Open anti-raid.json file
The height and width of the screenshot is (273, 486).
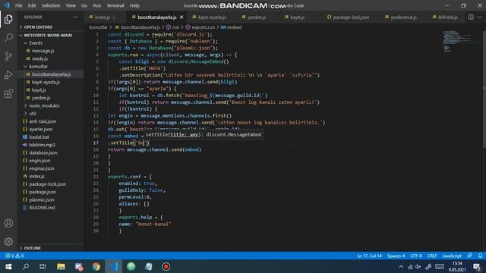(x=43, y=121)
